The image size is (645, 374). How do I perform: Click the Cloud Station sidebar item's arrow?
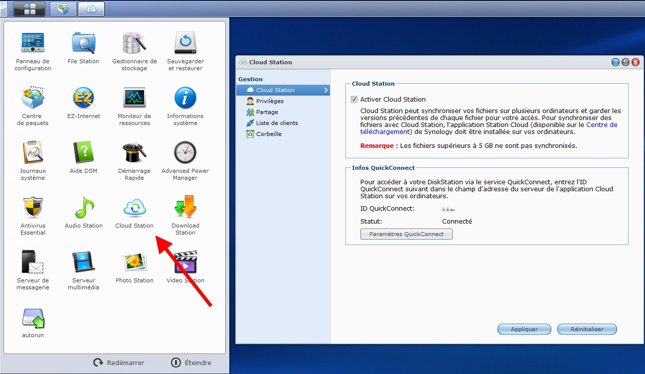326,90
